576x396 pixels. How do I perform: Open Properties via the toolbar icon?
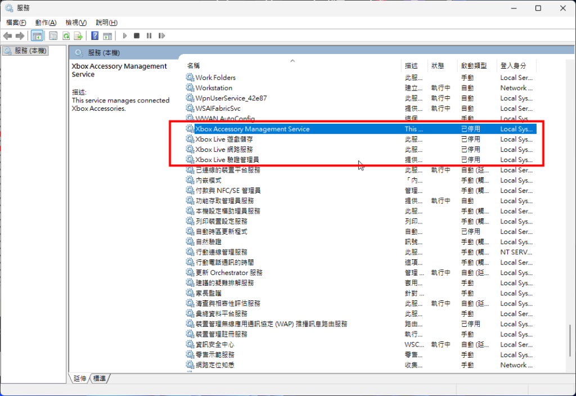pos(53,36)
